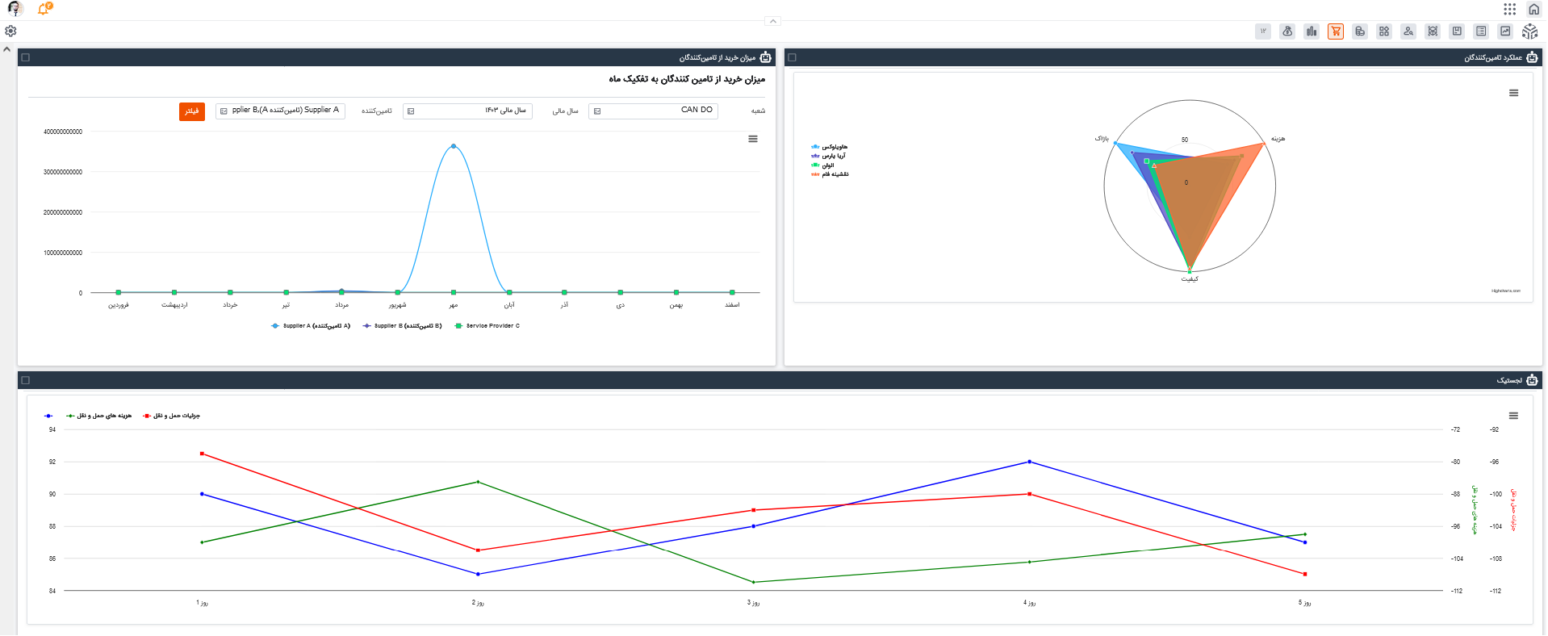Click robot icon in میزان خرید از تامین‌کنندگان header

point(765,57)
